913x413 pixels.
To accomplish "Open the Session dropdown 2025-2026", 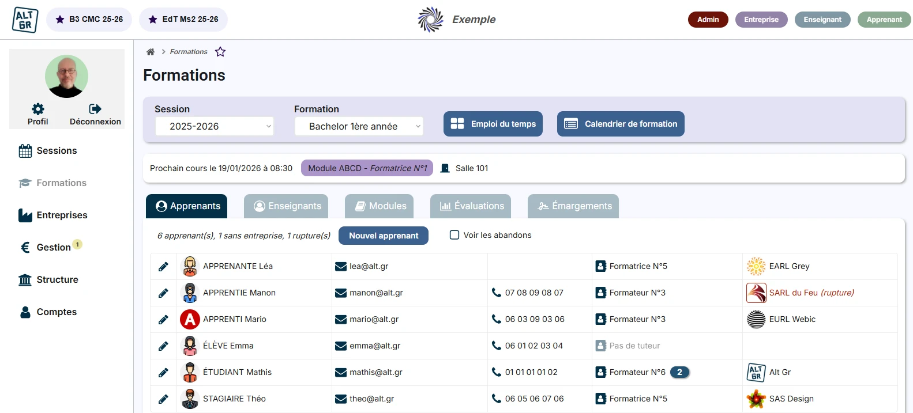I will [x=215, y=127].
